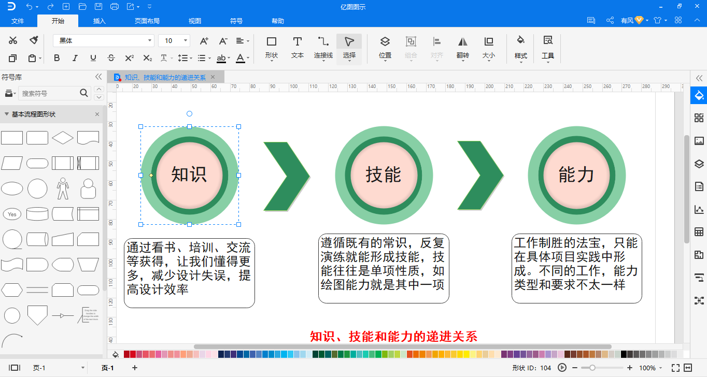Open the fill style panel icon
The image size is (707, 377).
(699, 96)
